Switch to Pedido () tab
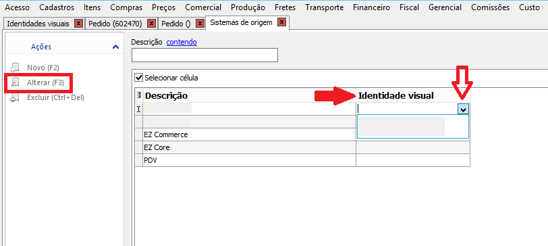 176,24
